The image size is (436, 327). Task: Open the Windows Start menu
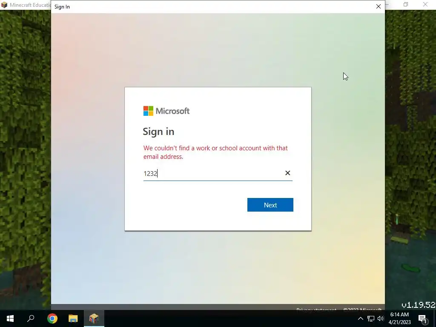point(10,318)
